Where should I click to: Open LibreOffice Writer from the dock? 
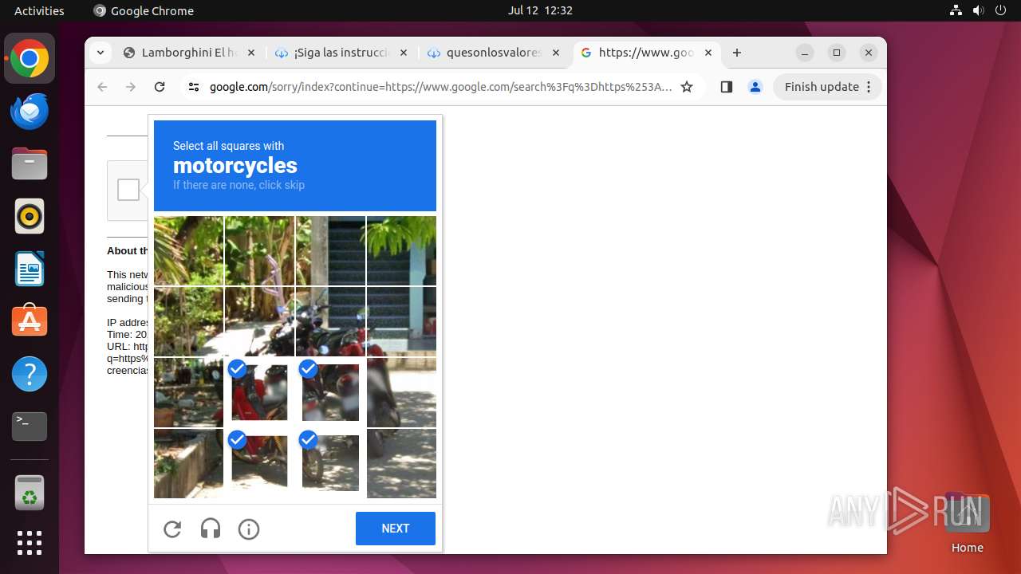[30, 269]
